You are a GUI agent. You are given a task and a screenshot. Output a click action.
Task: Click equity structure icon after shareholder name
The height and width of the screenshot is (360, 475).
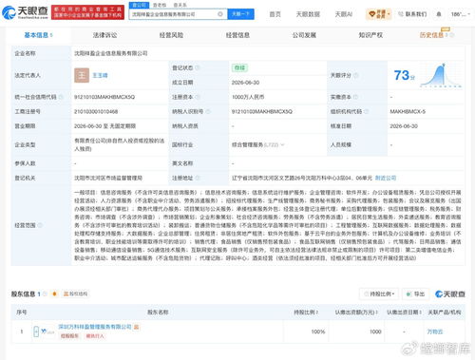(x=137, y=327)
